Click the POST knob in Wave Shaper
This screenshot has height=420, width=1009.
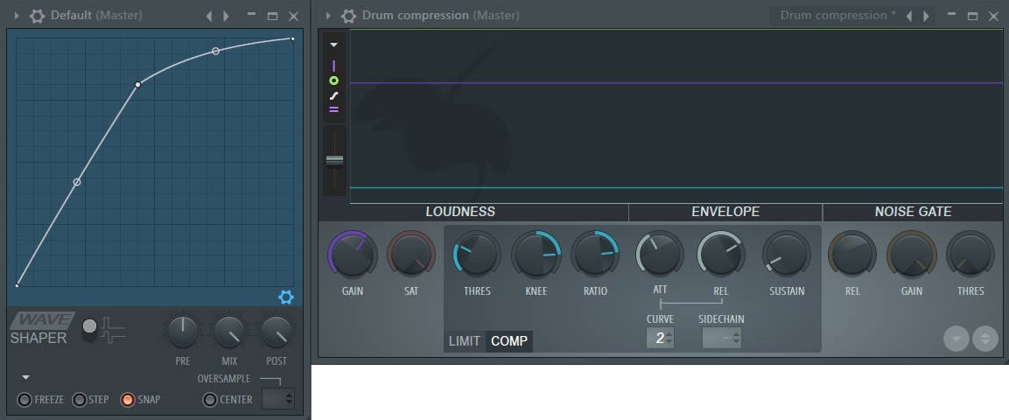tap(277, 332)
